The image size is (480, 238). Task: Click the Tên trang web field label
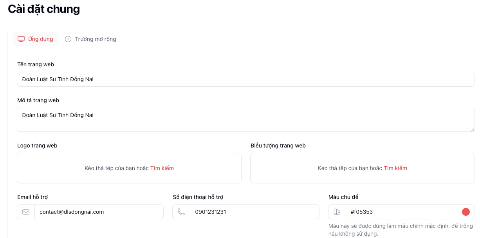36,64
